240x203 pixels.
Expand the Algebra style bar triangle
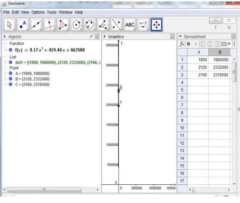tap(5, 36)
